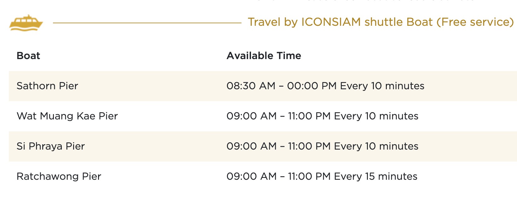The height and width of the screenshot is (203, 517).
Task: Select the Sathorn Pier row name
Action: (47, 86)
